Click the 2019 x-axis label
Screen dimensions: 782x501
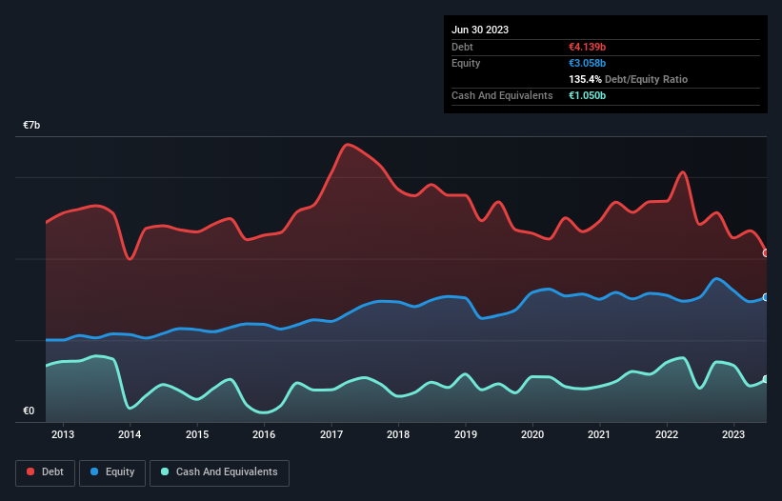[466, 434]
